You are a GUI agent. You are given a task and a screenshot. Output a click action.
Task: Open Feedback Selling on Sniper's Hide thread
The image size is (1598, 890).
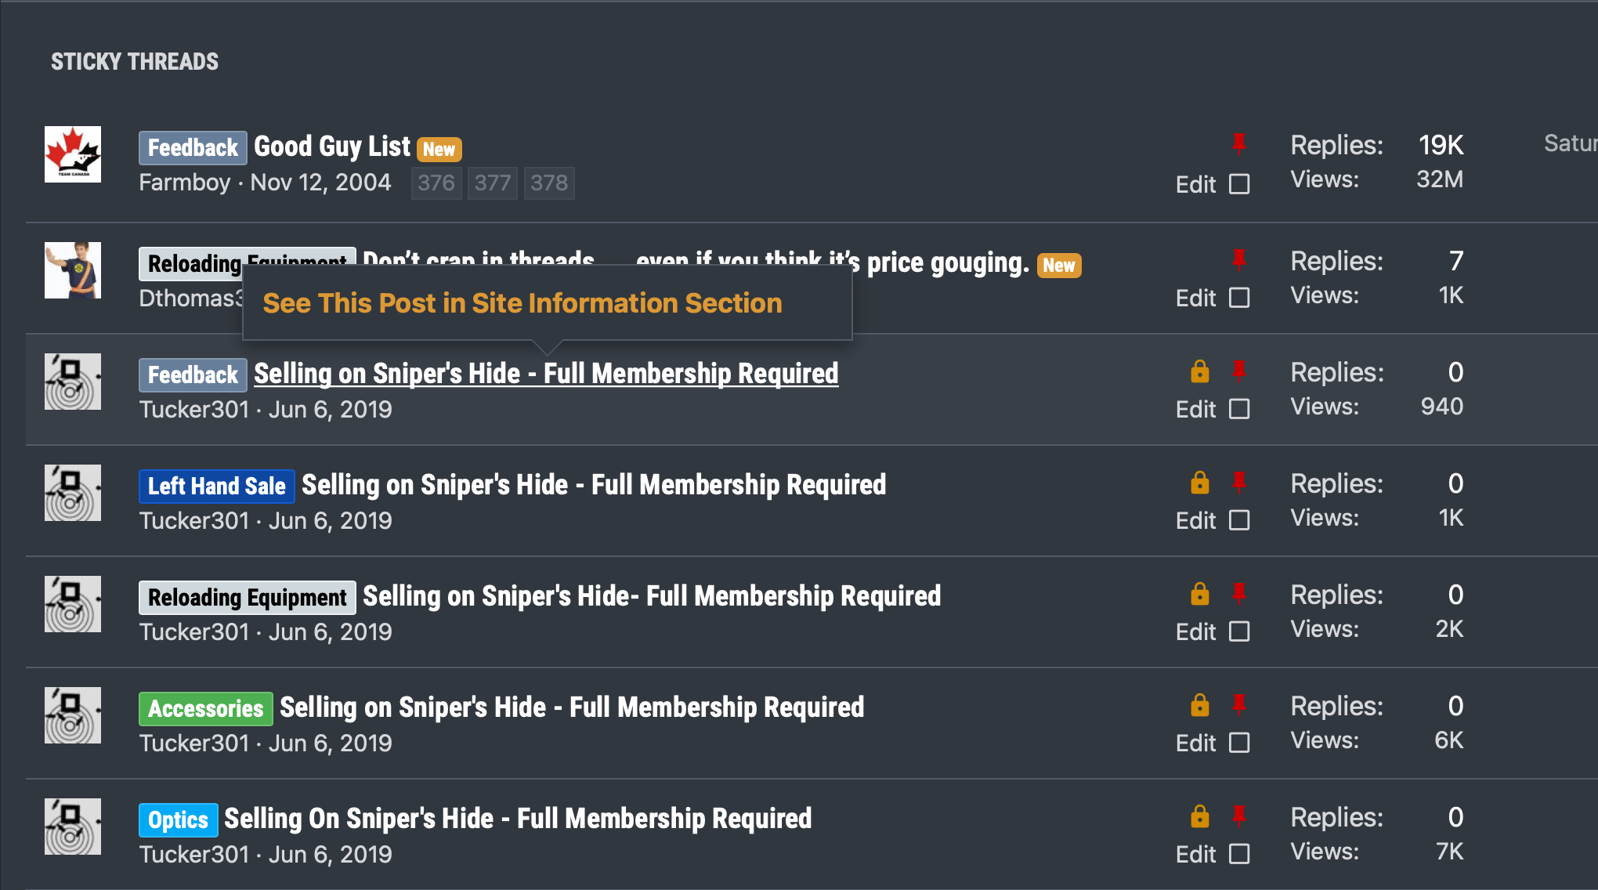546,374
